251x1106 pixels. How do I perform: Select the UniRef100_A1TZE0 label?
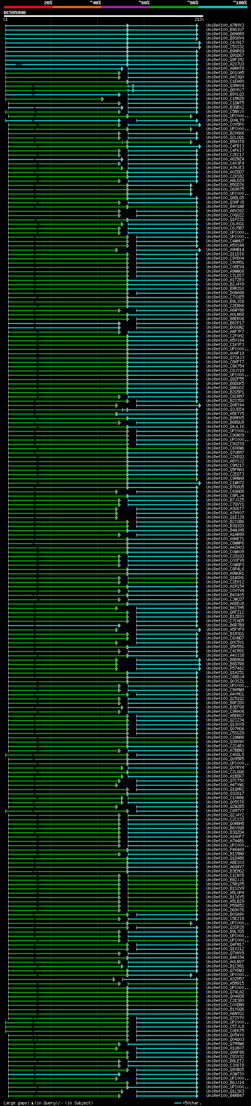[225, 280]
